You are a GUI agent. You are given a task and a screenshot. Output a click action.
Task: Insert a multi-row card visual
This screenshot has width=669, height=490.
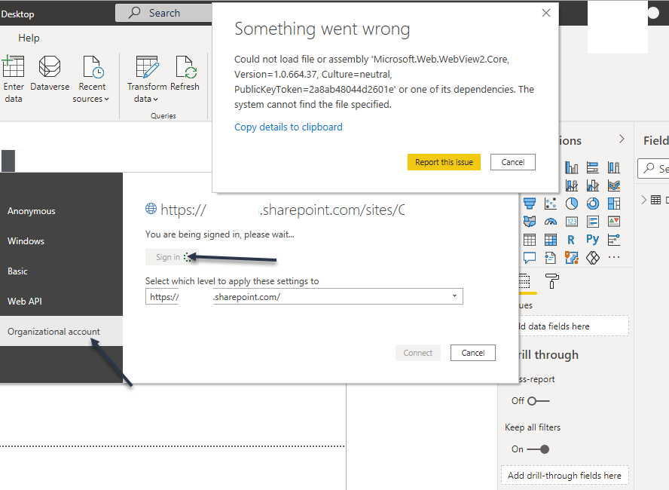tap(593, 222)
